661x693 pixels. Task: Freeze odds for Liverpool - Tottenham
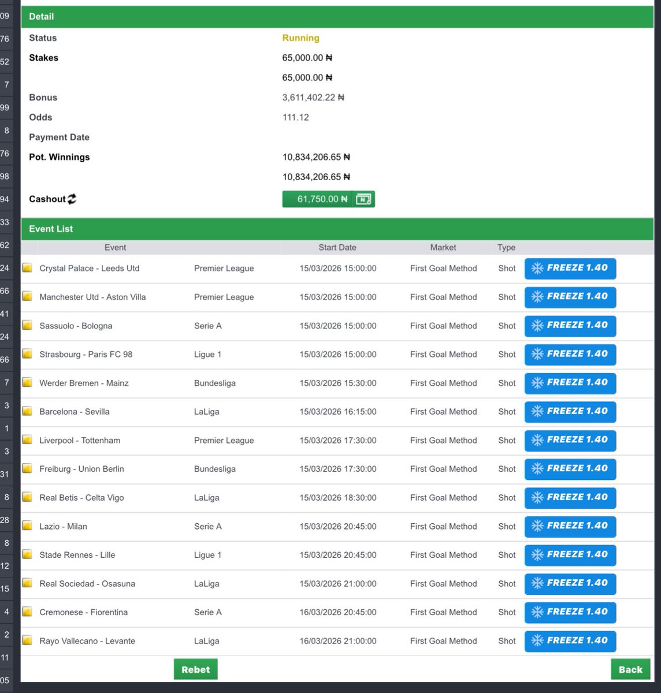click(570, 440)
